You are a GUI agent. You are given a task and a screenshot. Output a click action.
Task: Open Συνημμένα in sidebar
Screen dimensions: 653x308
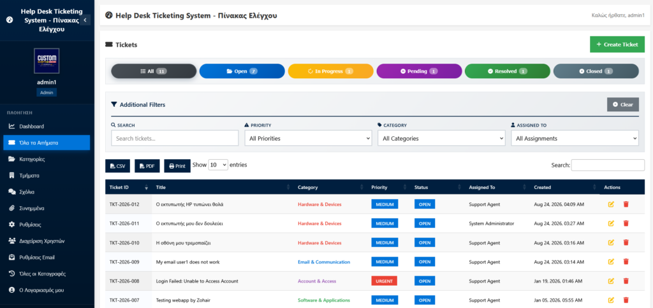[47, 208]
